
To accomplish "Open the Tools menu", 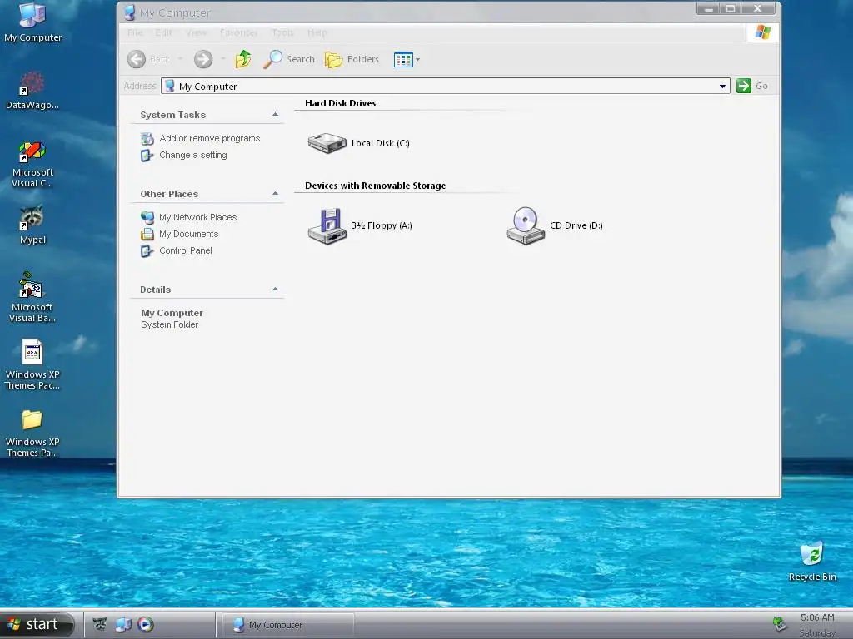I will 282,32.
